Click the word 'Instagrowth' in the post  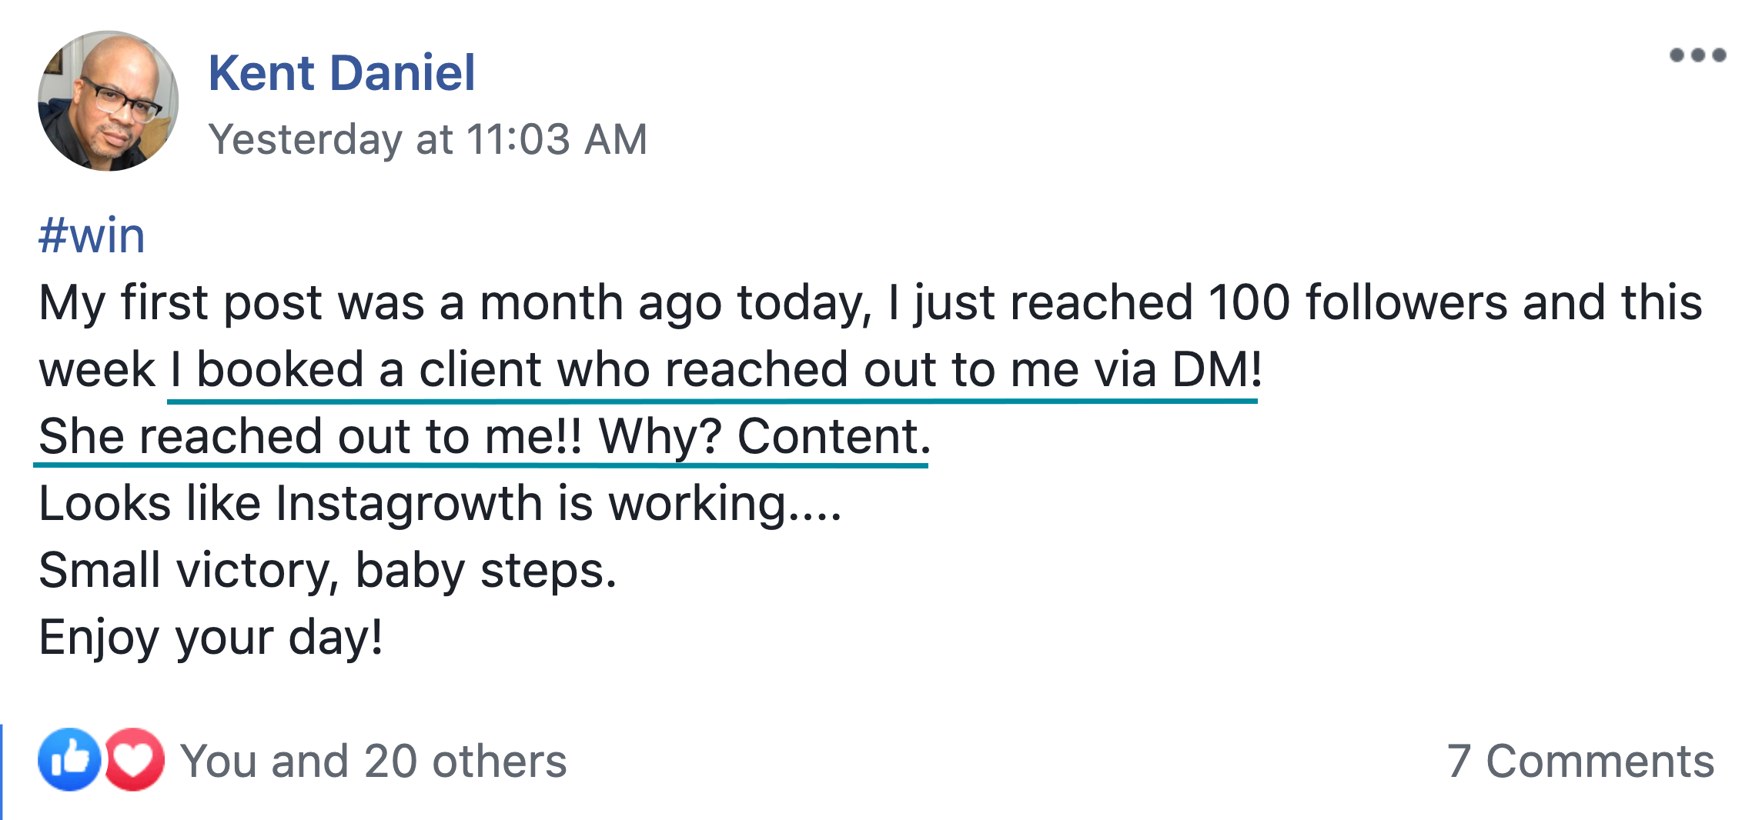410,504
